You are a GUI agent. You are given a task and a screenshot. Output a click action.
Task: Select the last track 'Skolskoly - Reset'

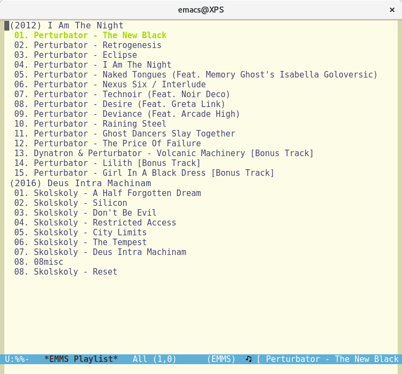point(66,271)
